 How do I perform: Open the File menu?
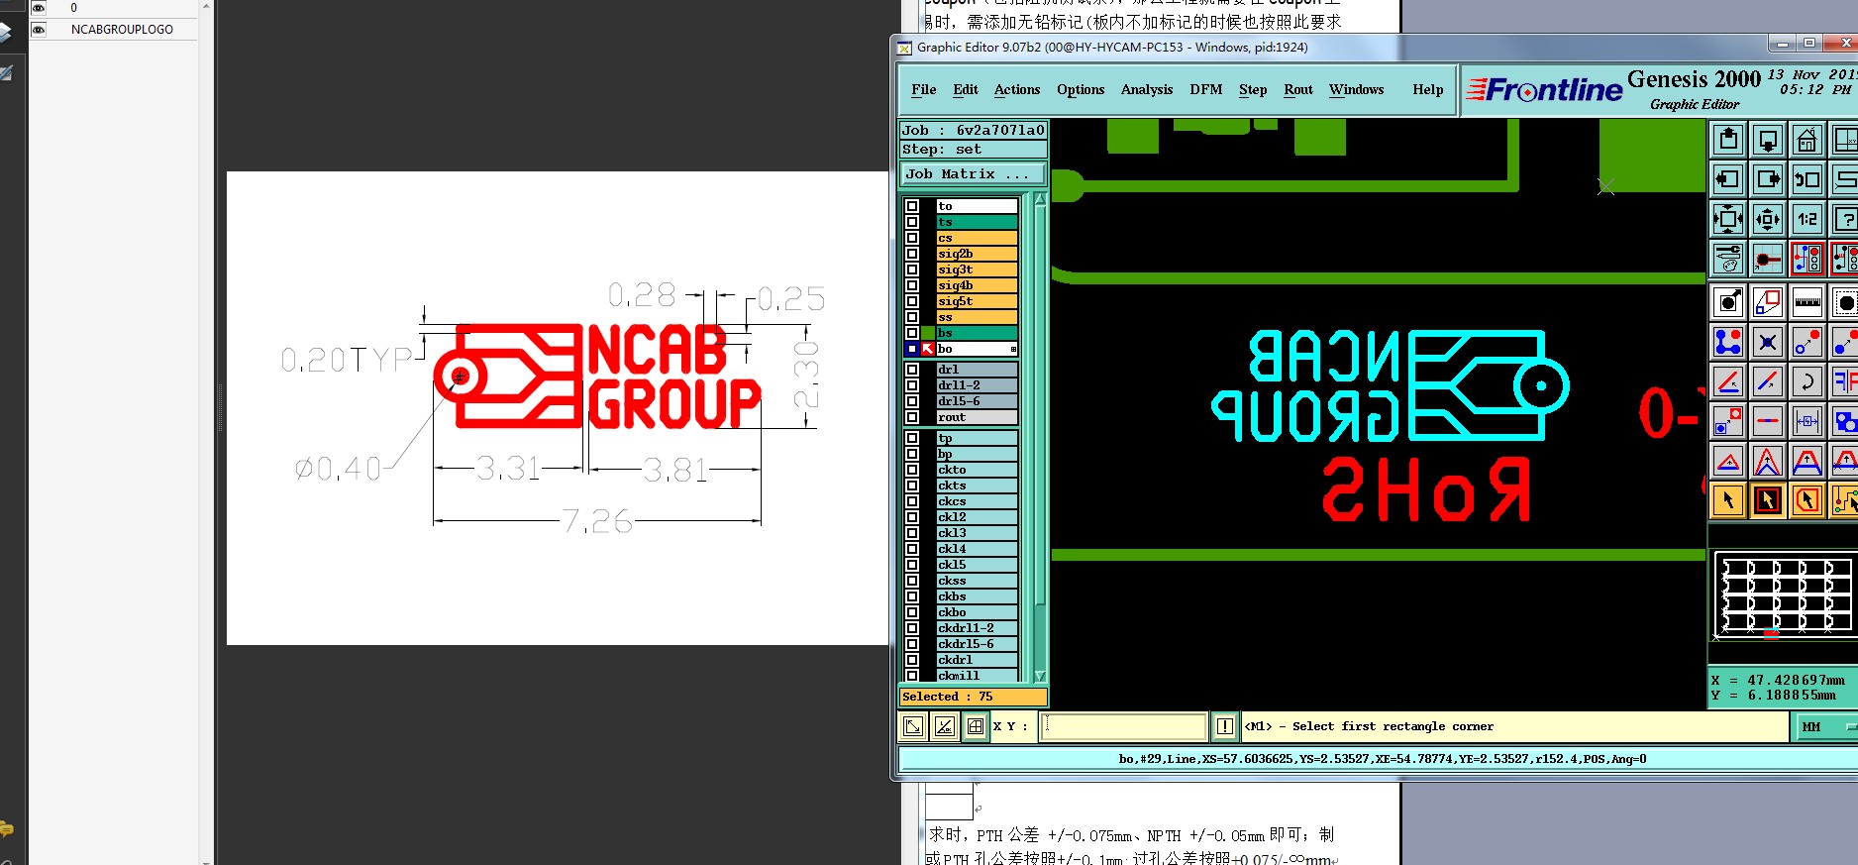(x=923, y=89)
